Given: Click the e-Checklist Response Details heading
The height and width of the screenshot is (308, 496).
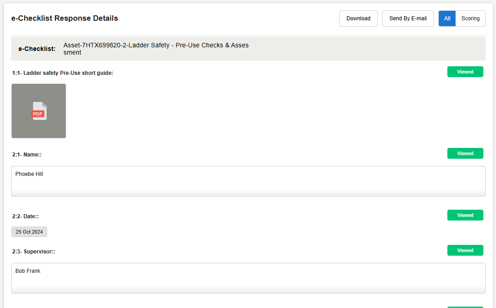Looking at the screenshot, I should pyautogui.click(x=64, y=18).
